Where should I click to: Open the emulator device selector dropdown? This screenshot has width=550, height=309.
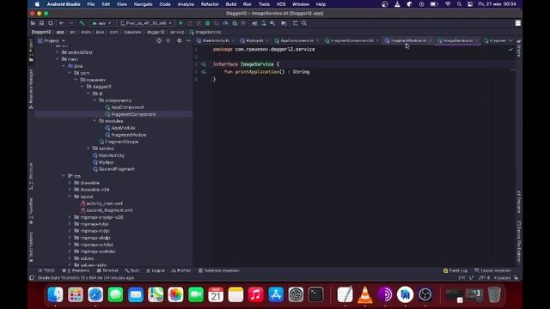point(146,23)
